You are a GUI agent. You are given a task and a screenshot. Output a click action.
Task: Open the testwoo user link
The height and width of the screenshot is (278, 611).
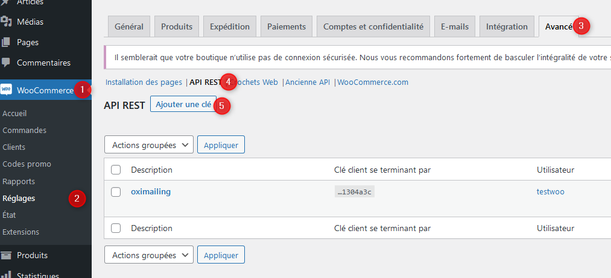(550, 191)
